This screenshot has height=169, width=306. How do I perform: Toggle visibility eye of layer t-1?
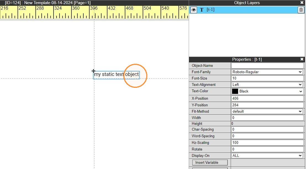pyautogui.click(x=194, y=10)
